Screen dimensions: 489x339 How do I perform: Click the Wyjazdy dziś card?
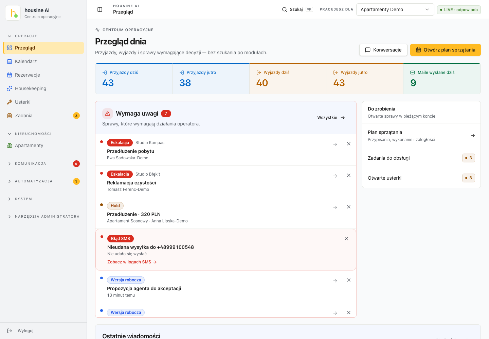click(x=288, y=79)
